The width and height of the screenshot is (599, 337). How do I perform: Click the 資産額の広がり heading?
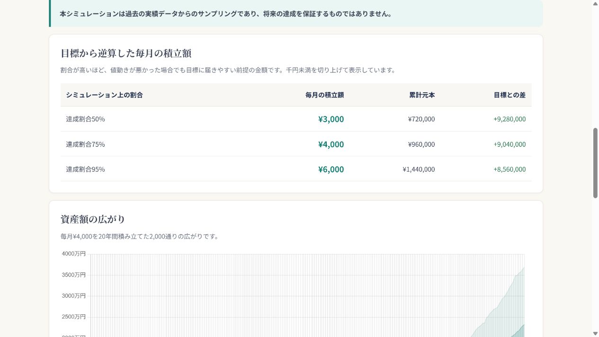pyautogui.click(x=93, y=219)
